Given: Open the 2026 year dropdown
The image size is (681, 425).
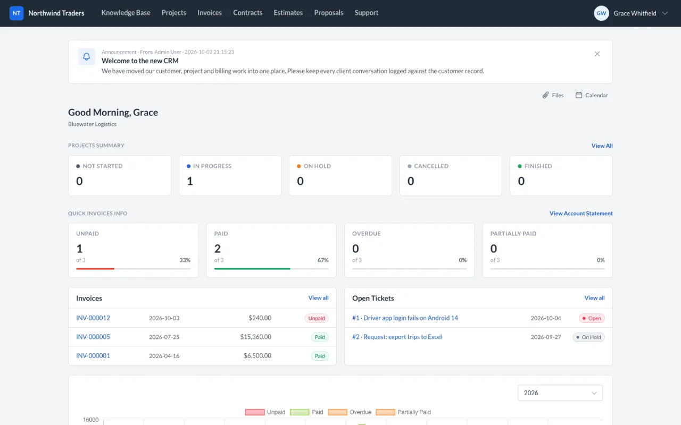Looking at the screenshot, I should point(560,393).
